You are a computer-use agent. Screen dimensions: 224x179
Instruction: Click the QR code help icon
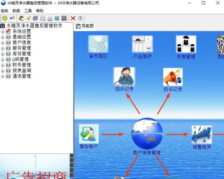(221, 44)
